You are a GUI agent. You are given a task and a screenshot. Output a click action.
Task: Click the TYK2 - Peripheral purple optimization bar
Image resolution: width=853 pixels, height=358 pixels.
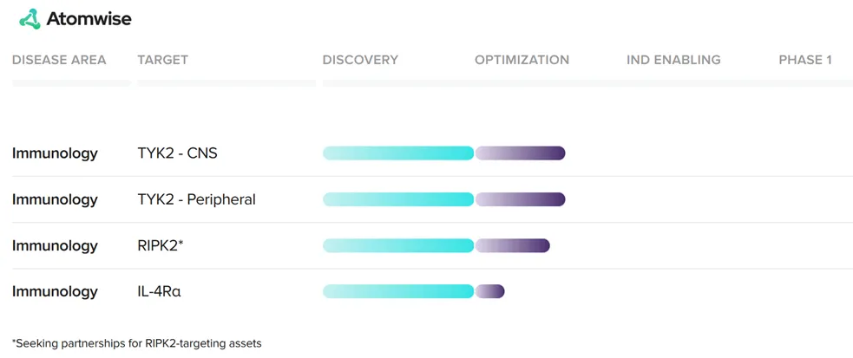tap(521, 199)
